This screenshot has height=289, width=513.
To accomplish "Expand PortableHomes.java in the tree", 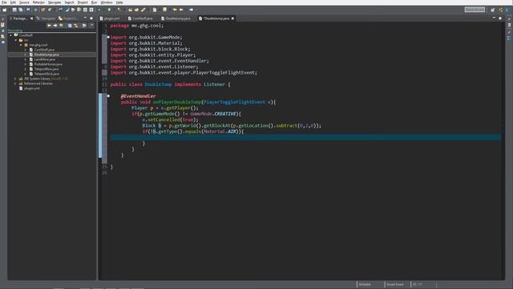I will 25,64.
